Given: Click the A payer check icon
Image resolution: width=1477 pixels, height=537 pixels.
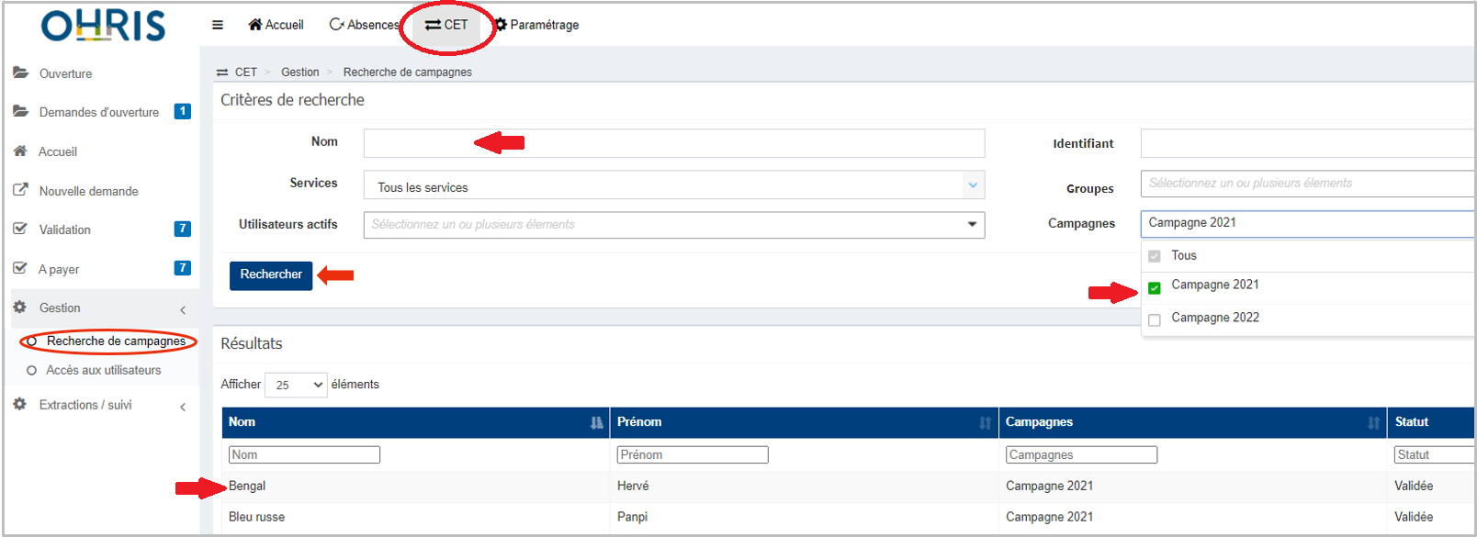Looking at the screenshot, I should pos(20,268).
